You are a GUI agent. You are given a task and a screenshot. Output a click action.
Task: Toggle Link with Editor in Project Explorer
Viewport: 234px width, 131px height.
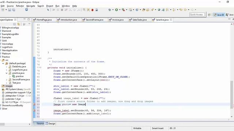click(19, 24)
